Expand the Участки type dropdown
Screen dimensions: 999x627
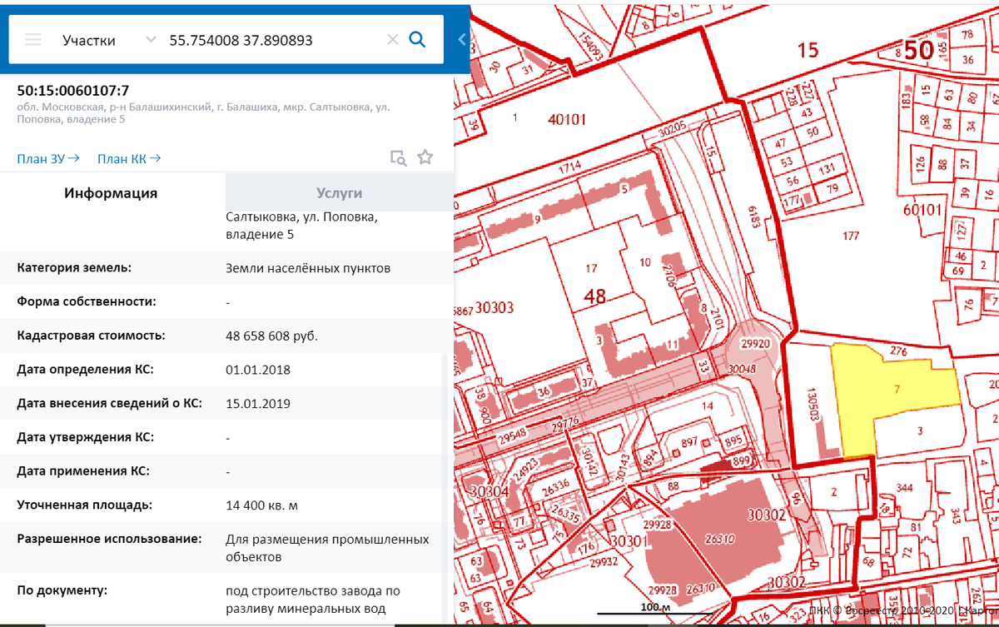(150, 39)
